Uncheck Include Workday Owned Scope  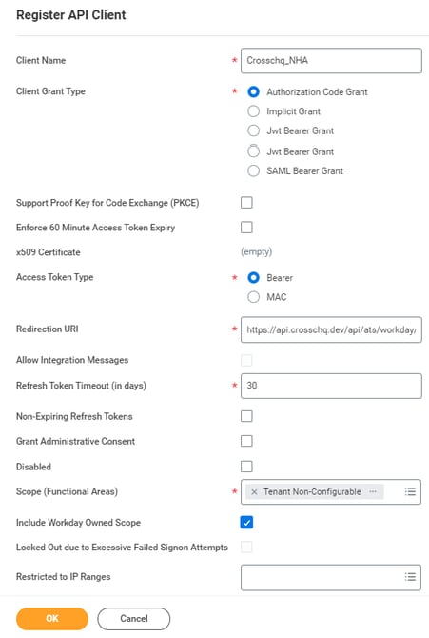click(246, 522)
